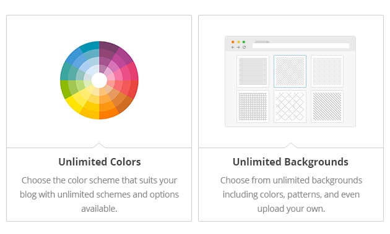This screenshot has width=390, height=234.
Task: Click the mock browser address bar
Action: pyautogui.click(x=301, y=46)
